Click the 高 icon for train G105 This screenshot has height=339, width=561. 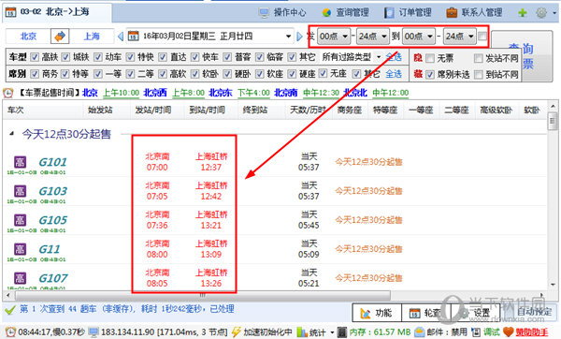(x=20, y=220)
